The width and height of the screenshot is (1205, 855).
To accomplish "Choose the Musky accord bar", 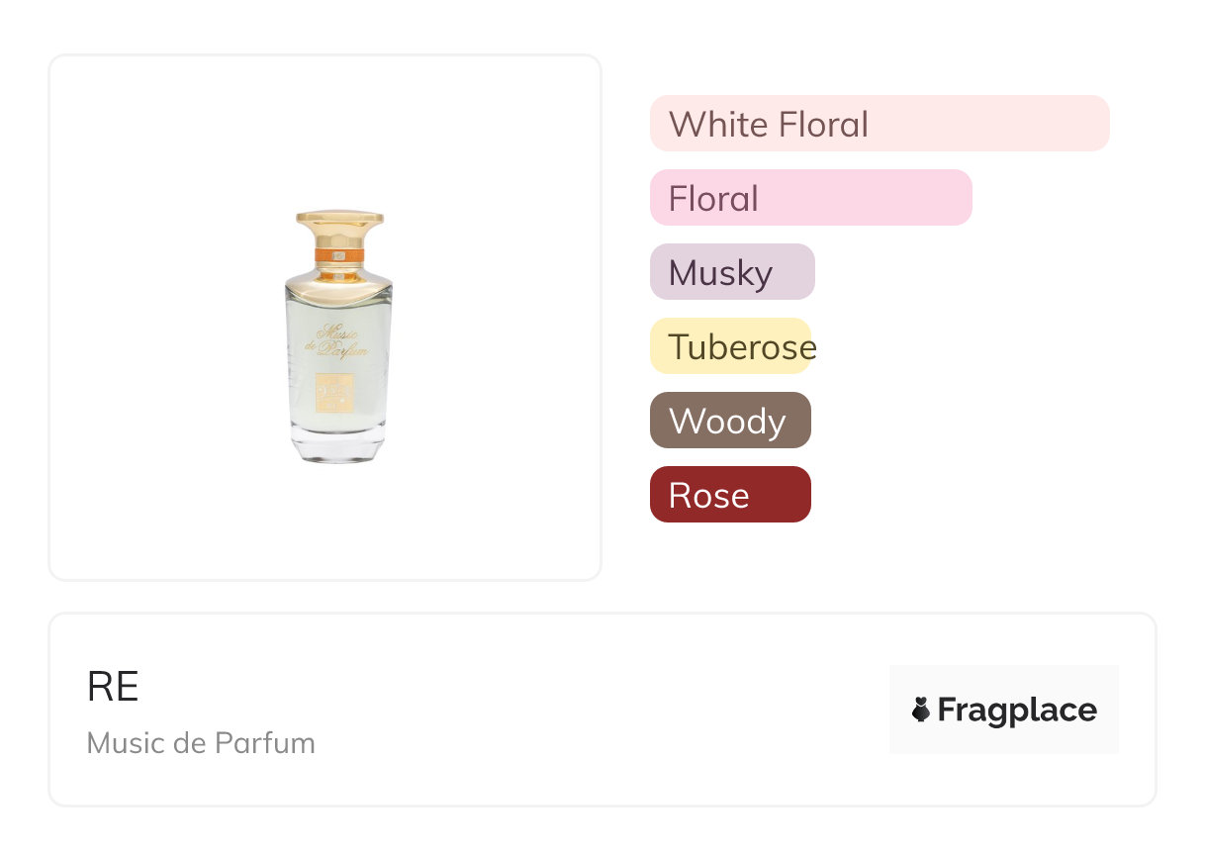I will (731, 272).
